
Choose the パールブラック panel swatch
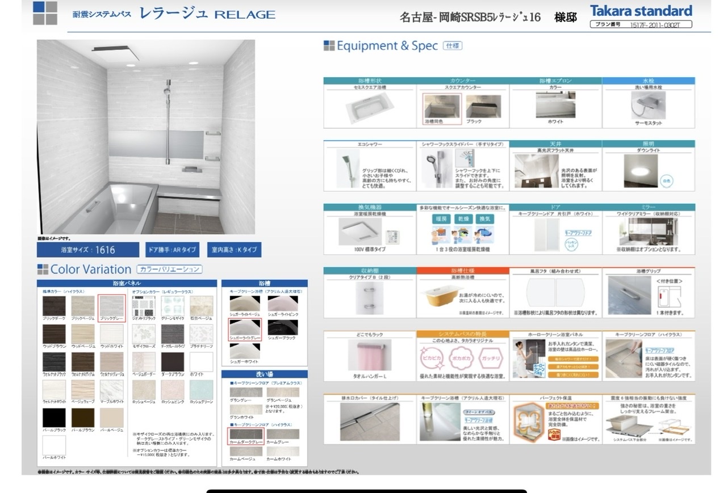pos(54,418)
